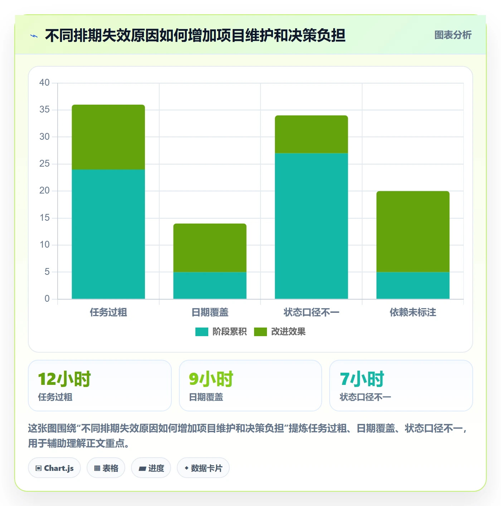Click the teal bar segment for 任务过粗
The height and width of the screenshot is (506, 501).
108,234
